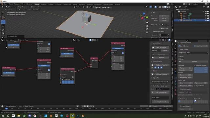Collapse the Game Physics panel
Viewport: 210px width, 118px height.
click(x=179, y=49)
